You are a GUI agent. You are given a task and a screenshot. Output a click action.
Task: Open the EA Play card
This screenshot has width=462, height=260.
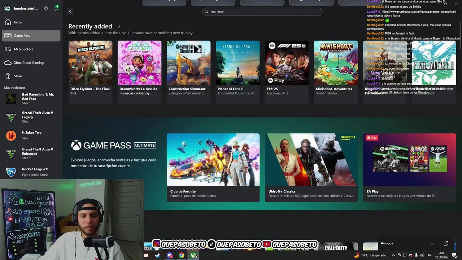pos(409,168)
